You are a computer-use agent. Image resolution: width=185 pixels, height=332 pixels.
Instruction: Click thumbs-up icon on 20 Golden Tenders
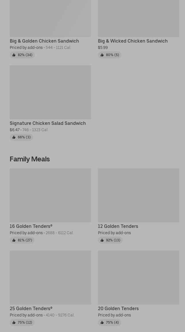102,323
